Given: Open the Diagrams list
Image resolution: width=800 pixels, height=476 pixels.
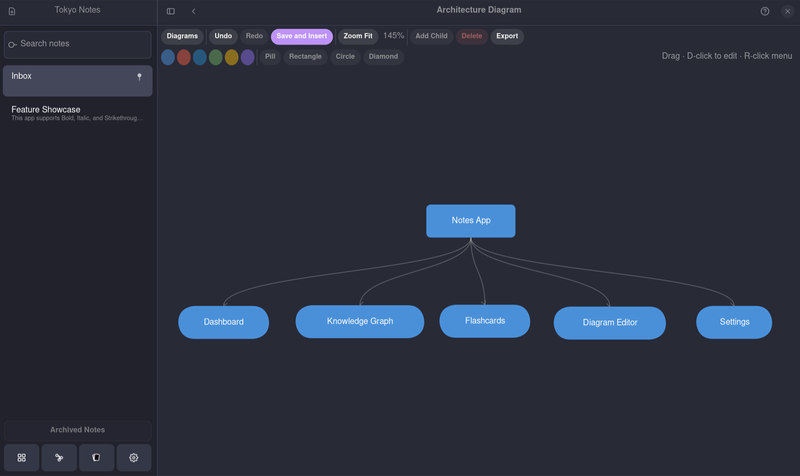Looking at the screenshot, I should tap(182, 36).
